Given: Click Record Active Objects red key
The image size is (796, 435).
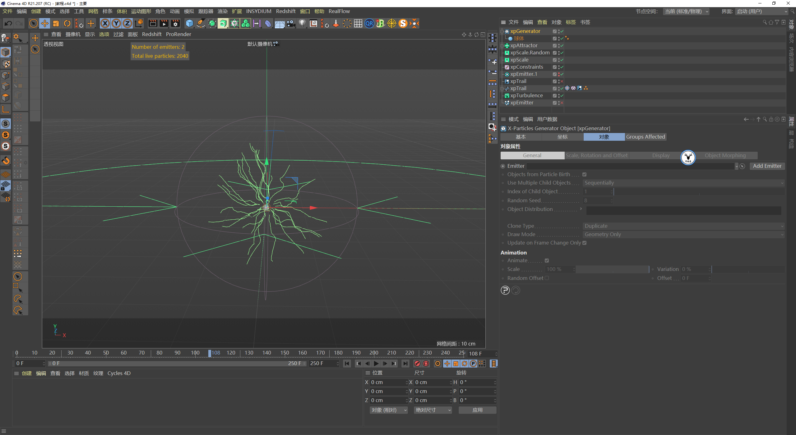Looking at the screenshot, I should tap(417, 364).
